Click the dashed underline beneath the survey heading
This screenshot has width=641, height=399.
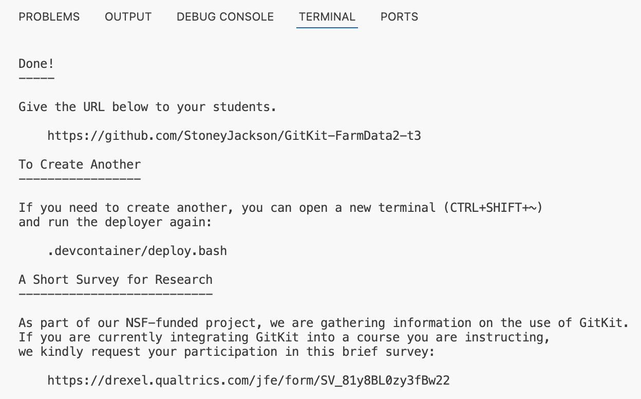tap(116, 294)
